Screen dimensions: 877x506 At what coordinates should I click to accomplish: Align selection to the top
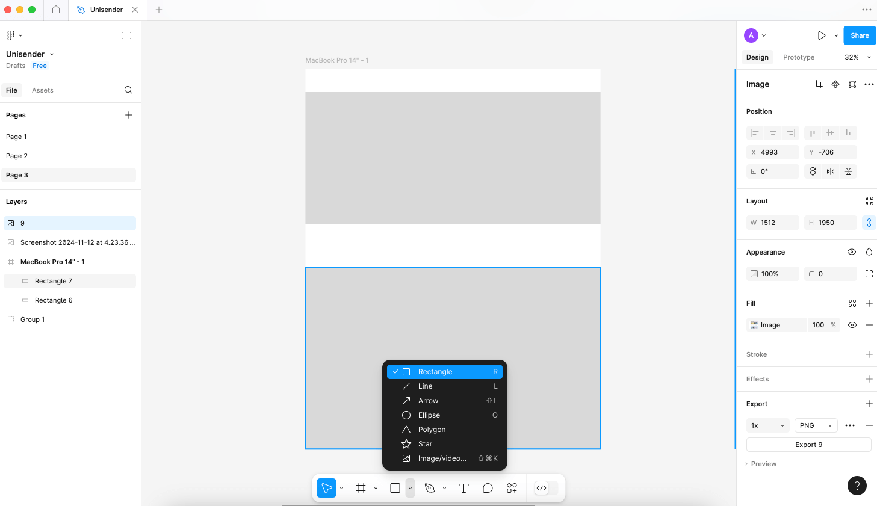click(x=813, y=133)
